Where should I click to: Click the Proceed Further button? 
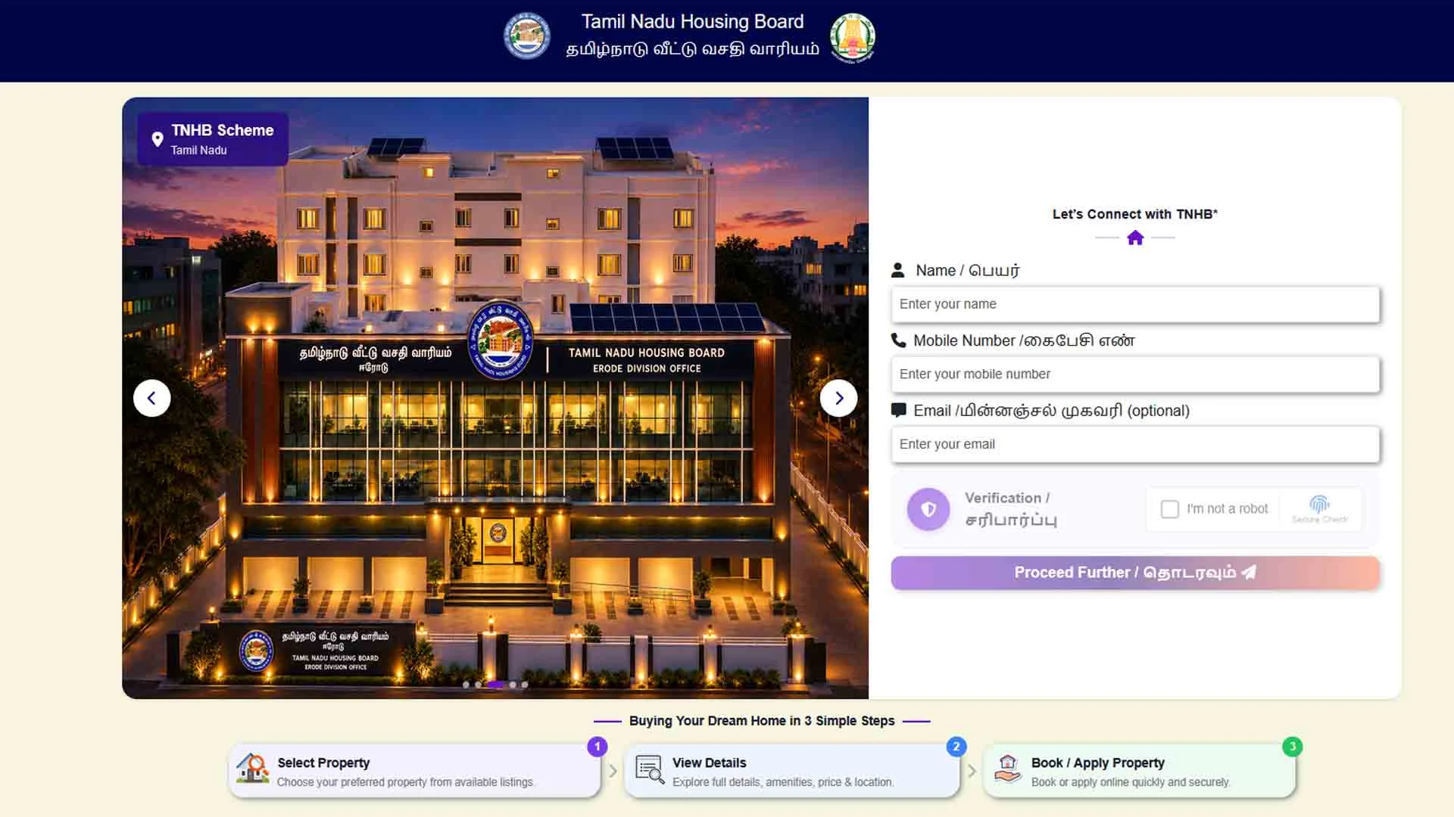point(1135,573)
